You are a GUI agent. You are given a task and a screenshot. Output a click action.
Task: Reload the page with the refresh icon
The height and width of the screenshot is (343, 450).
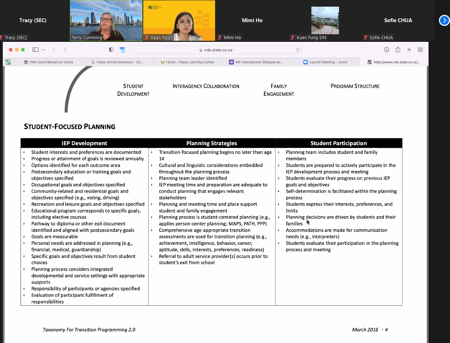point(298,50)
